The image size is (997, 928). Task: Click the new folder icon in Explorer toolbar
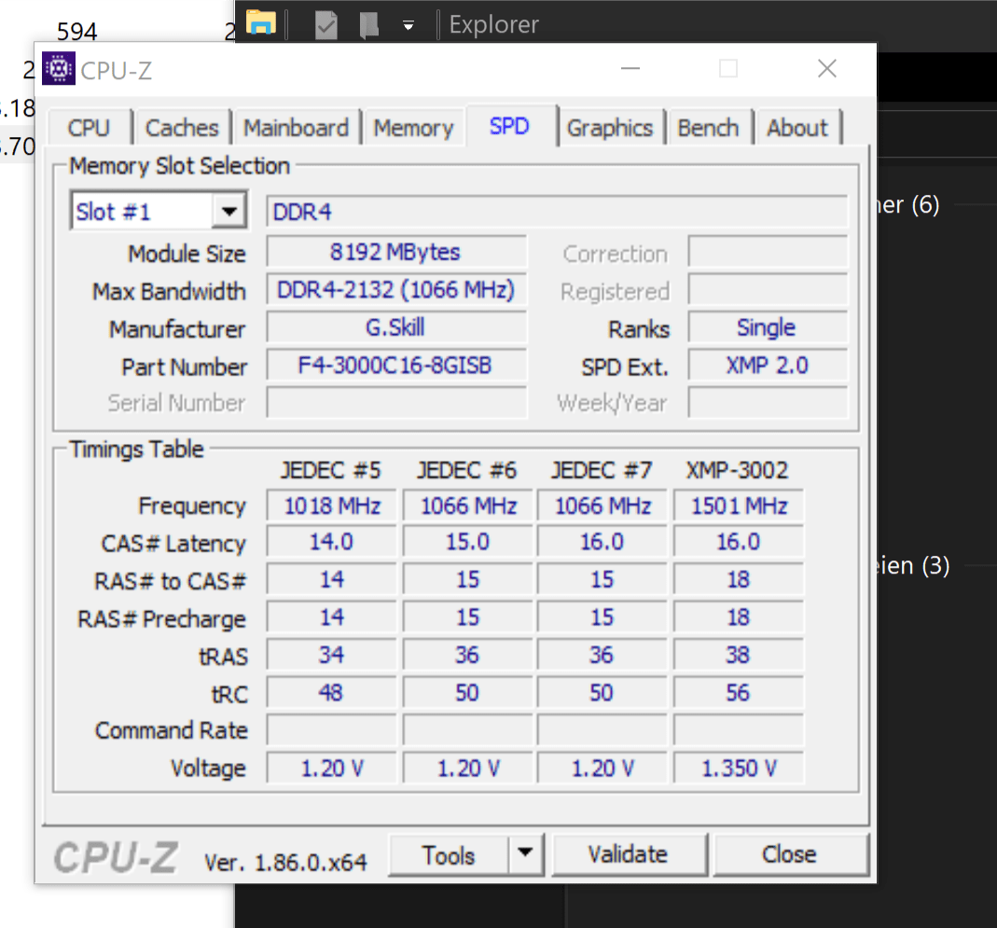point(368,25)
